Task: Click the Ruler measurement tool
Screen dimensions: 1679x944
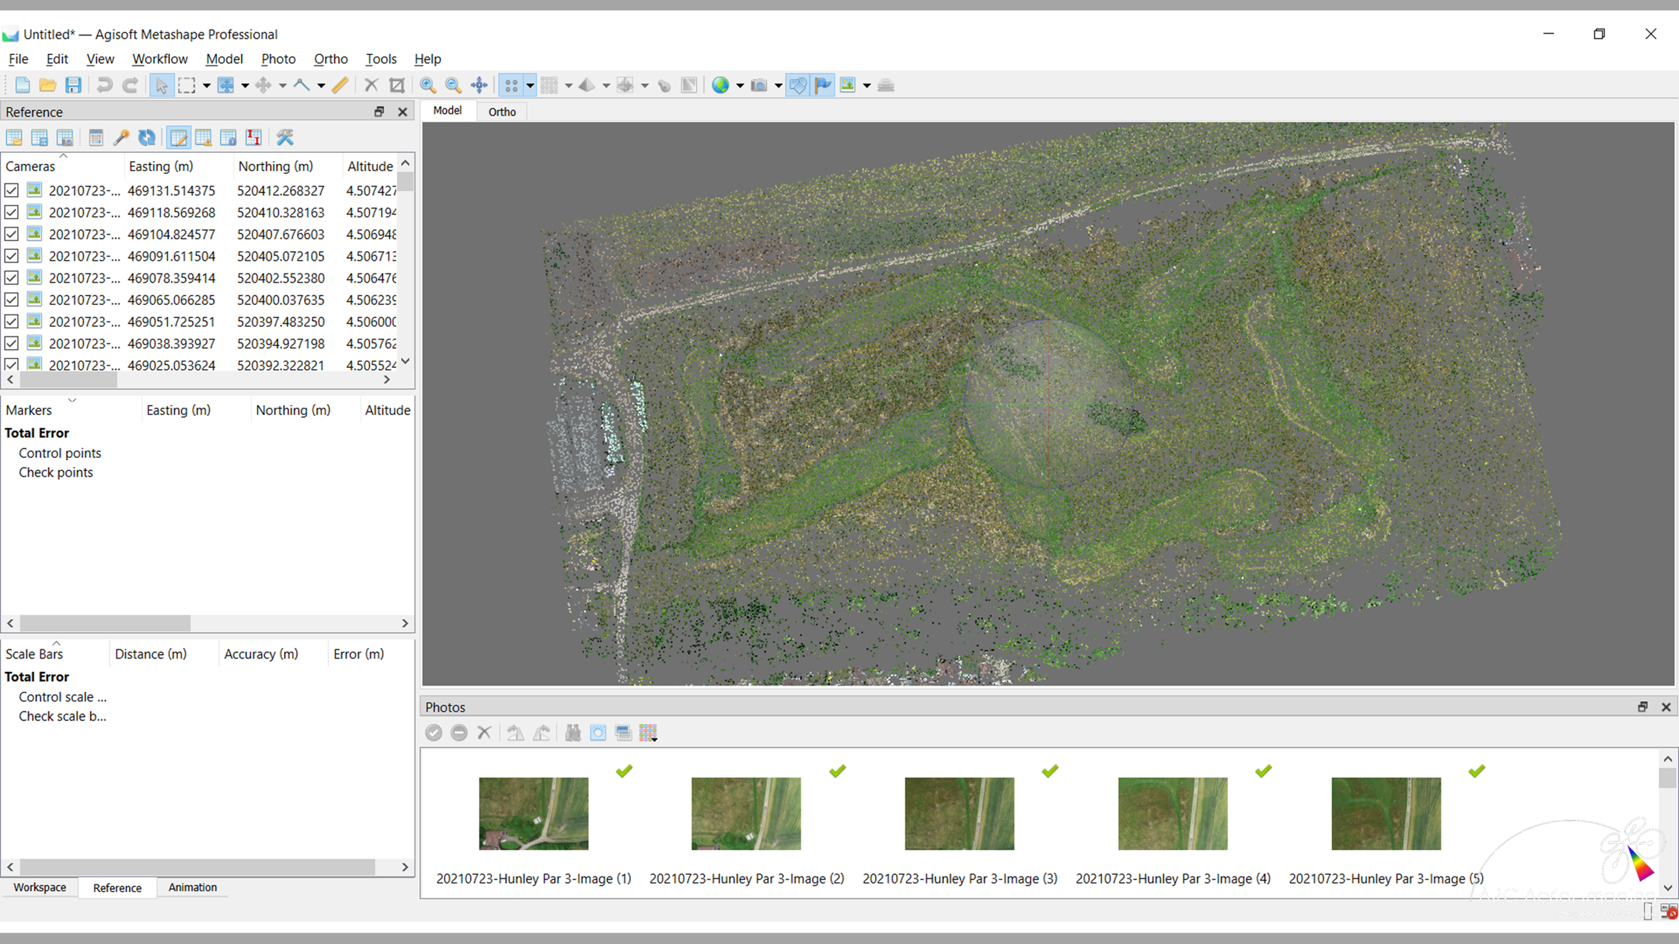Action: coord(341,85)
